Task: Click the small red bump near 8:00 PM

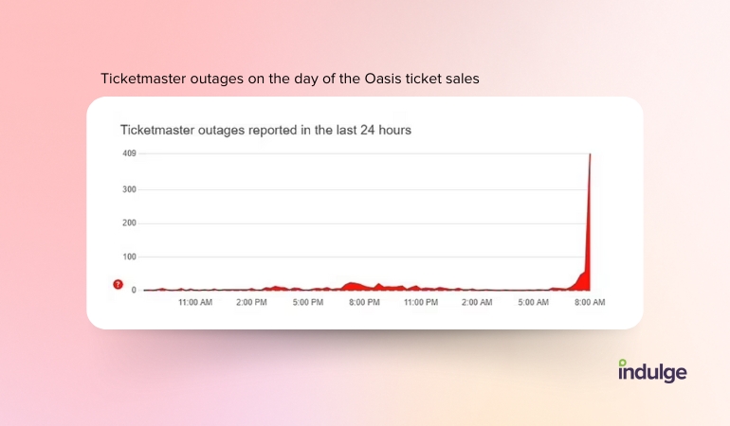Action: [353, 286]
